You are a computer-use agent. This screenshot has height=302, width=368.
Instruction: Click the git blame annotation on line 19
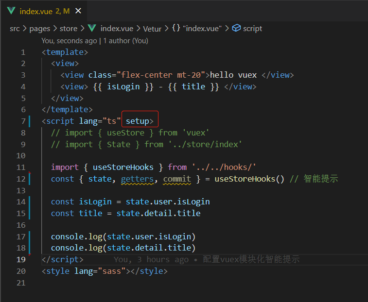[x=207, y=260]
